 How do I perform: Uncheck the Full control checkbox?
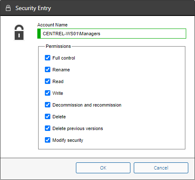point(47,58)
